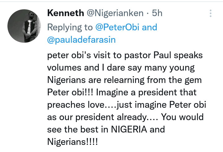Click the "Replying to" label
Viewport: 223px width, 152px height.
70,27
